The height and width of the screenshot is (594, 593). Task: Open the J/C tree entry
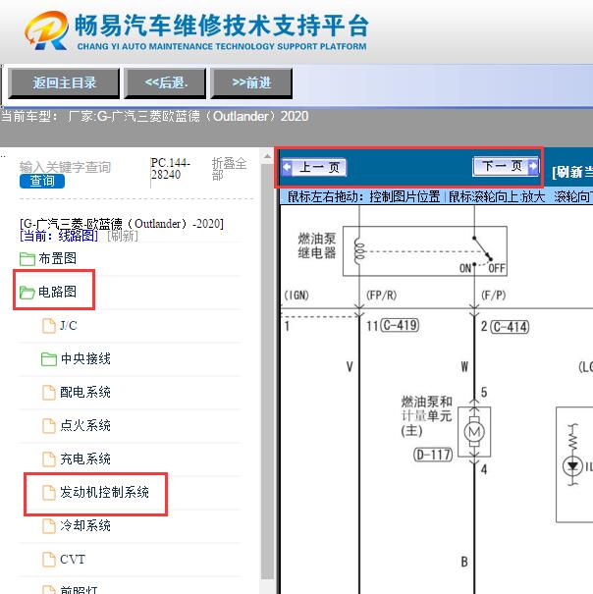tap(69, 325)
